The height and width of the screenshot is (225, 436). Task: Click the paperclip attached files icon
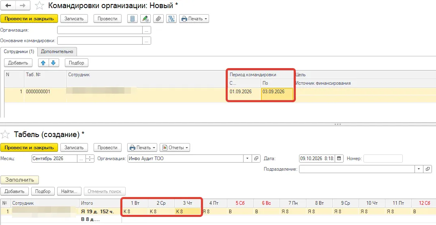(x=158, y=19)
